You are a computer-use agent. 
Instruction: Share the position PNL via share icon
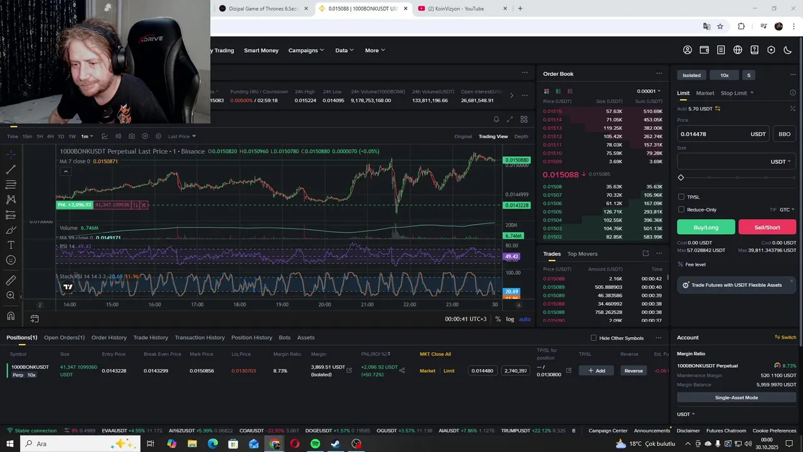[401, 370]
